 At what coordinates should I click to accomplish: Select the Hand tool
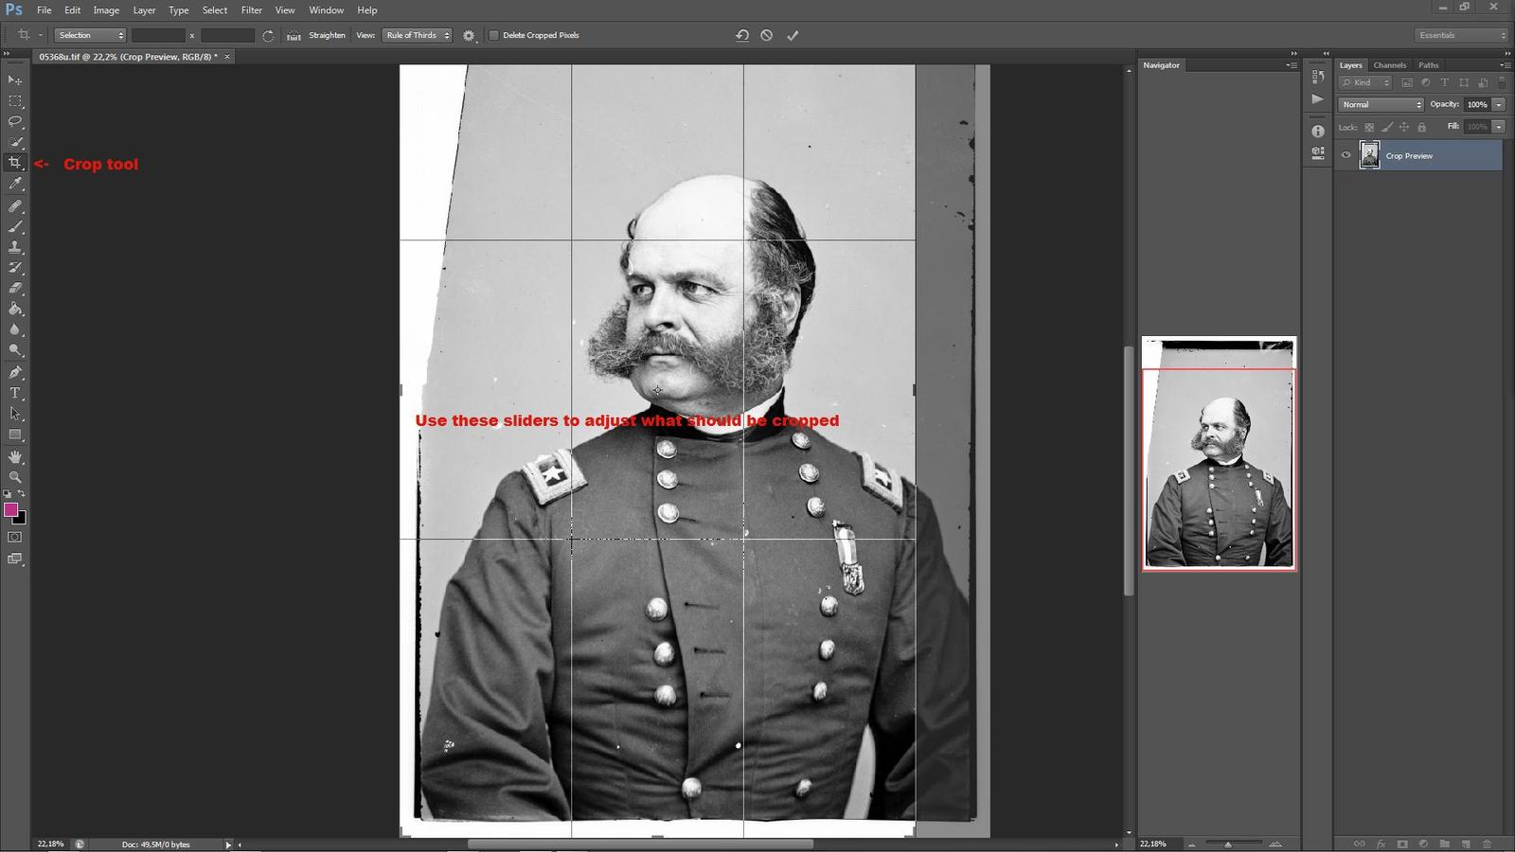(x=14, y=456)
